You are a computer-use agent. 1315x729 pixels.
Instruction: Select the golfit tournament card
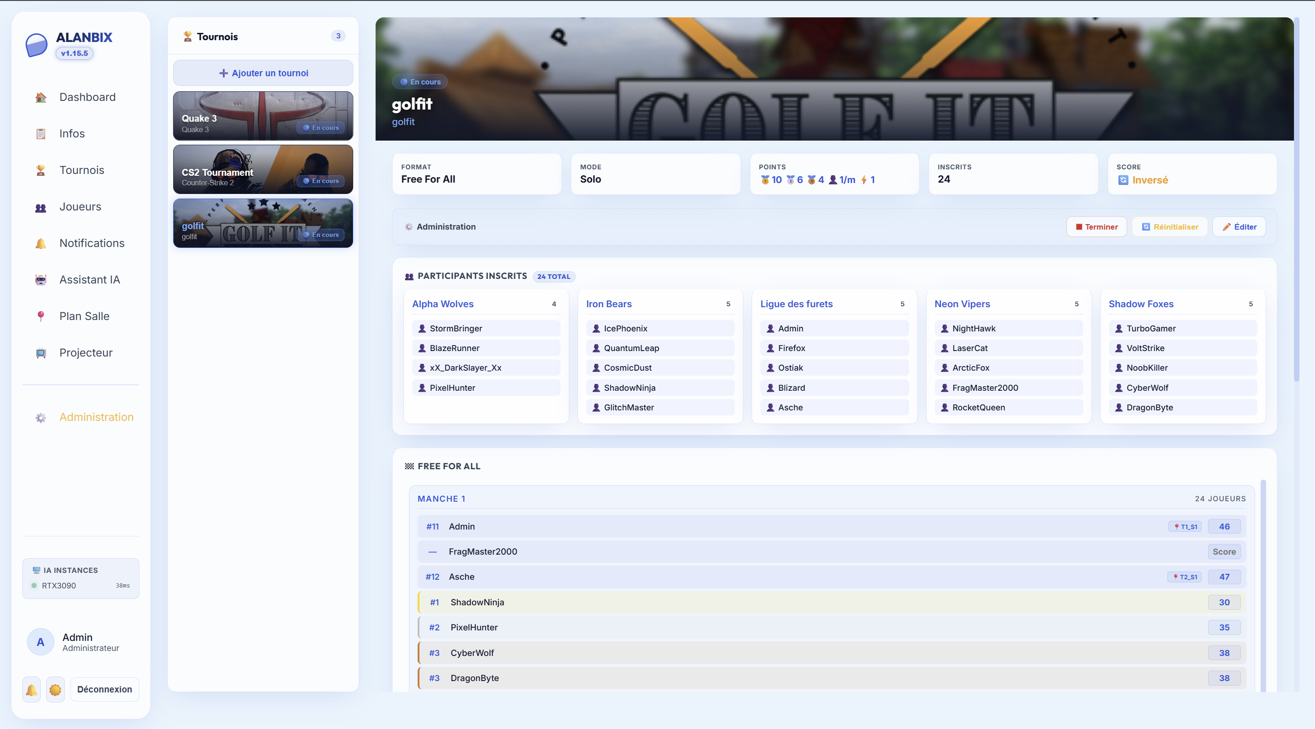click(x=263, y=223)
